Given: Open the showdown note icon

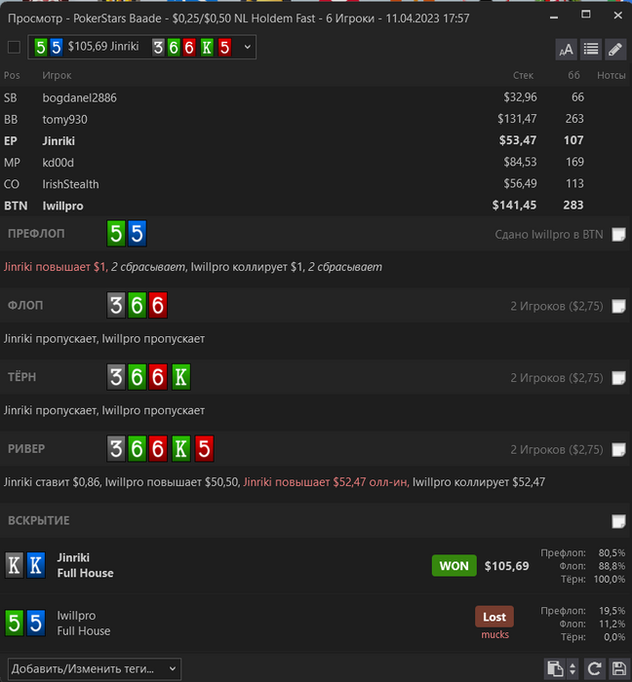Looking at the screenshot, I should tap(618, 521).
